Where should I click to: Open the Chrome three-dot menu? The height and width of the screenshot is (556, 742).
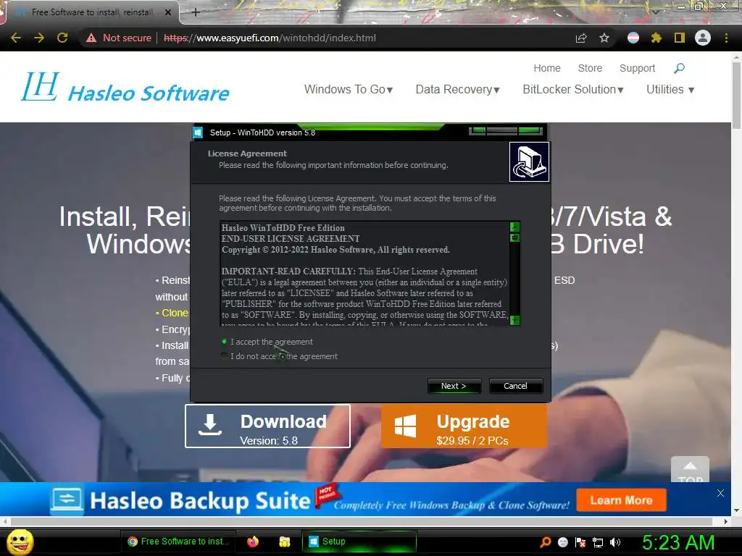coord(726,38)
